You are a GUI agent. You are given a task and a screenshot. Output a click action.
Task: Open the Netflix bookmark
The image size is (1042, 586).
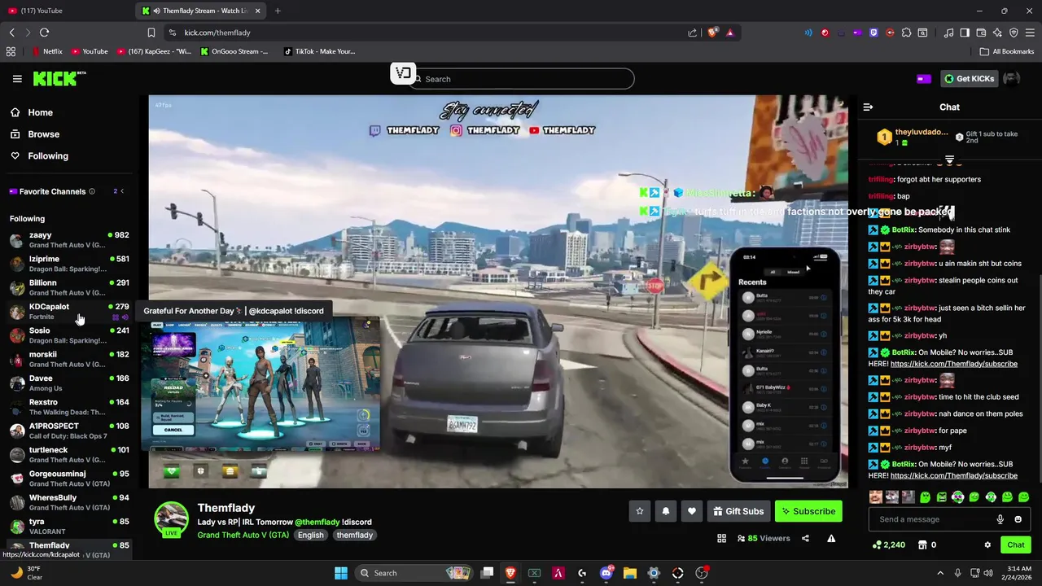46,51
